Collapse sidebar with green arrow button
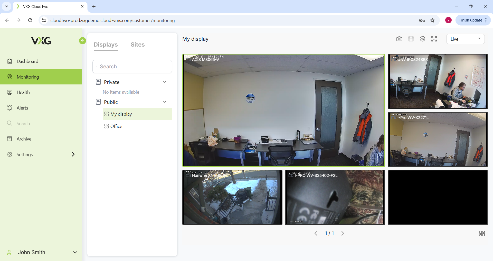493x261 pixels. [x=82, y=41]
